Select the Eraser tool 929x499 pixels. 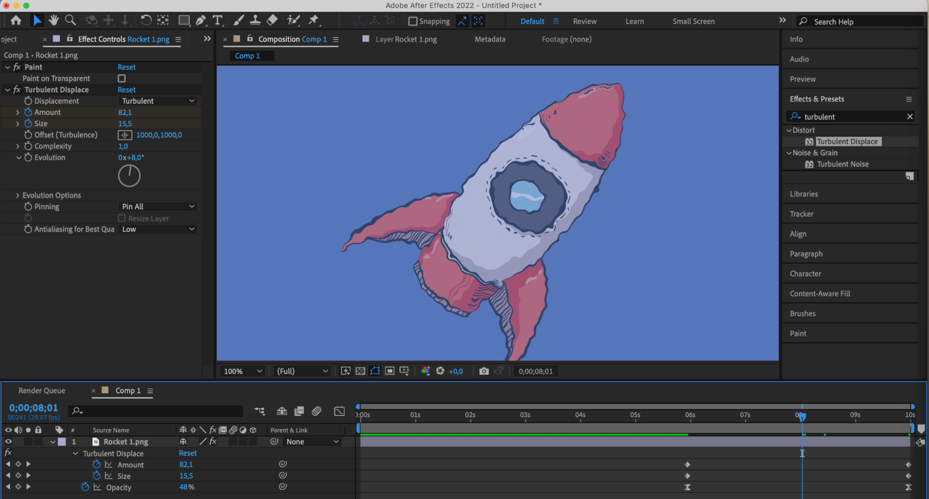[x=272, y=20]
